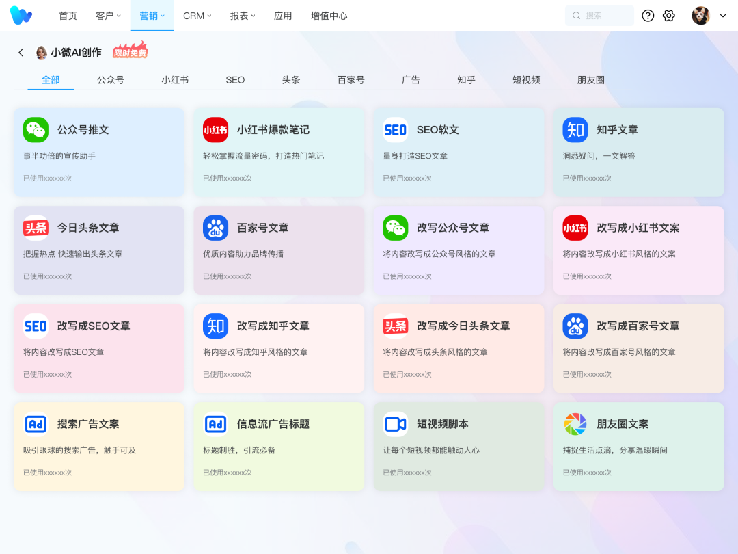
Task: Open the user avatar account dropdown
Action: (709, 16)
